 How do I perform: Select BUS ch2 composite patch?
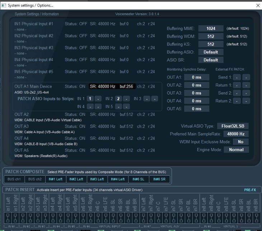coord(35,179)
